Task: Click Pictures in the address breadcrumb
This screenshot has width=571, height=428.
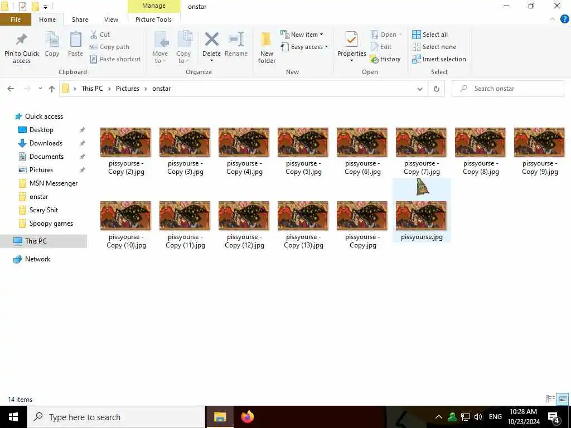Action: coord(128,89)
